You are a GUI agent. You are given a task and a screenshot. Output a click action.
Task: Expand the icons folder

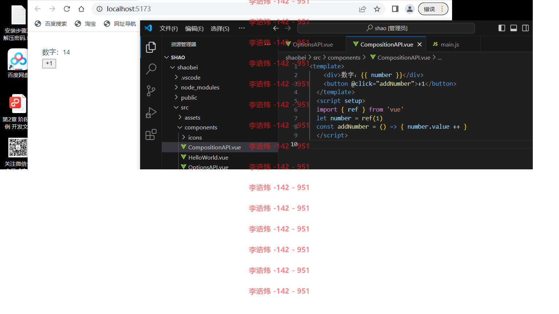(x=220, y=137)
